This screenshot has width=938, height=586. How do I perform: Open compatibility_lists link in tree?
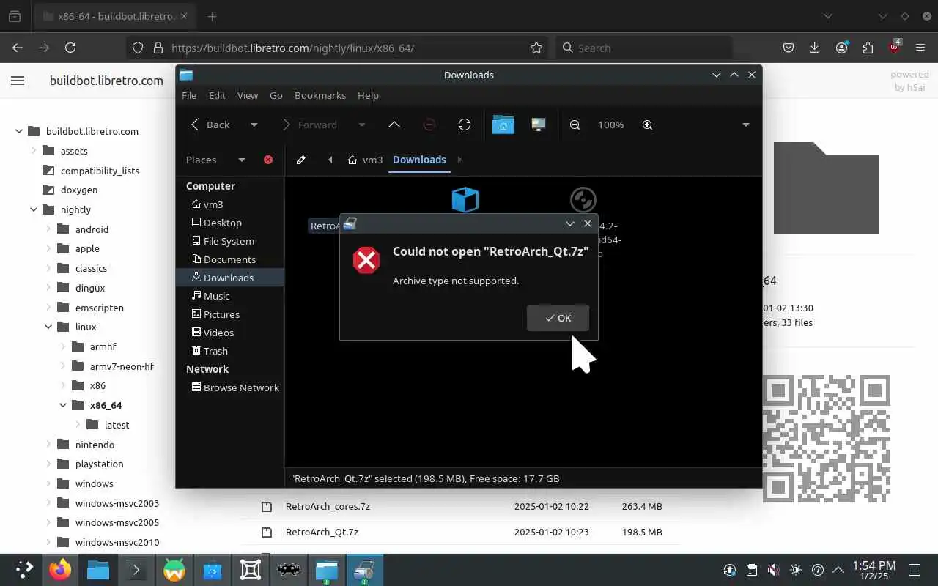100,171
